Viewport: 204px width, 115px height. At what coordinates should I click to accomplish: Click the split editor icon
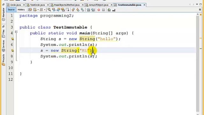pyautogui.click(x=200, y=10)
